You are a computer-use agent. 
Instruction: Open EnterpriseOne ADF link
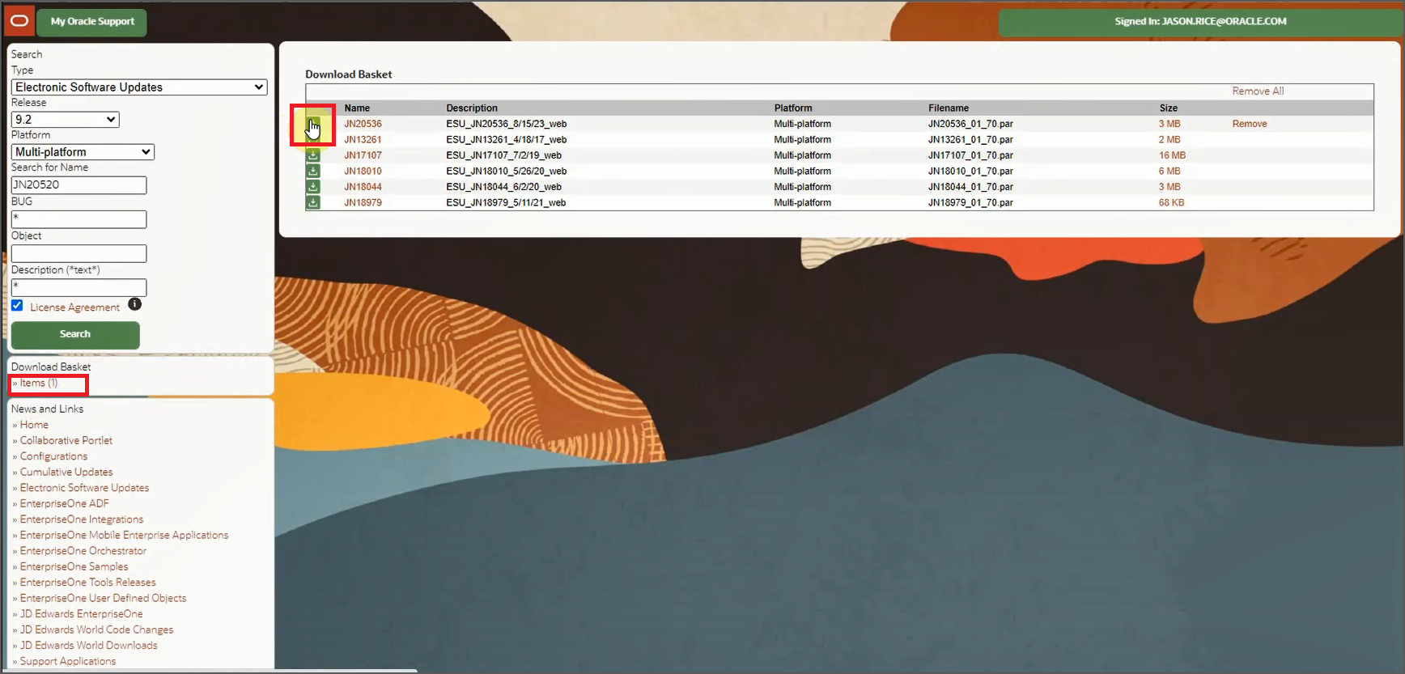point(64,504)
